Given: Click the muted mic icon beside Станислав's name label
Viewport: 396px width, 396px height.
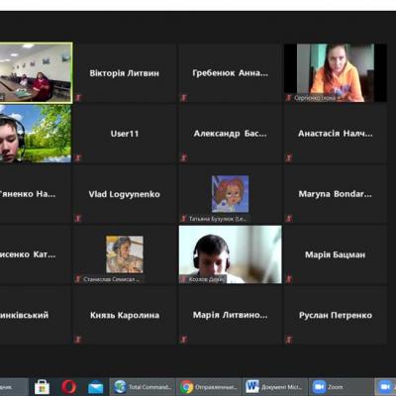Looking at the screenshot, I should click(x=78, y=279).
